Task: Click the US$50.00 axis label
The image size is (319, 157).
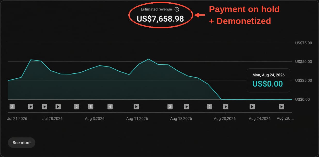Action: point(304,62)
